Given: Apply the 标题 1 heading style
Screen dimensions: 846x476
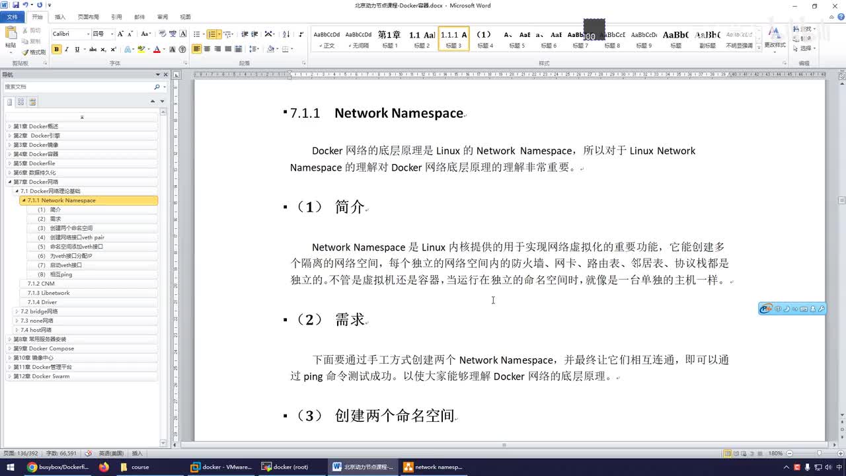Looking at the screenshot, I should click(390, 39).
